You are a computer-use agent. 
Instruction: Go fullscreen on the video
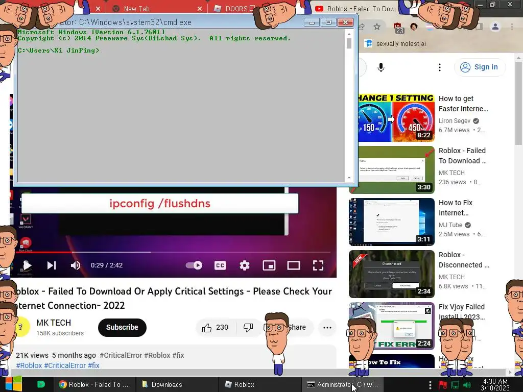pyautogui.click(x=318, y=265)
